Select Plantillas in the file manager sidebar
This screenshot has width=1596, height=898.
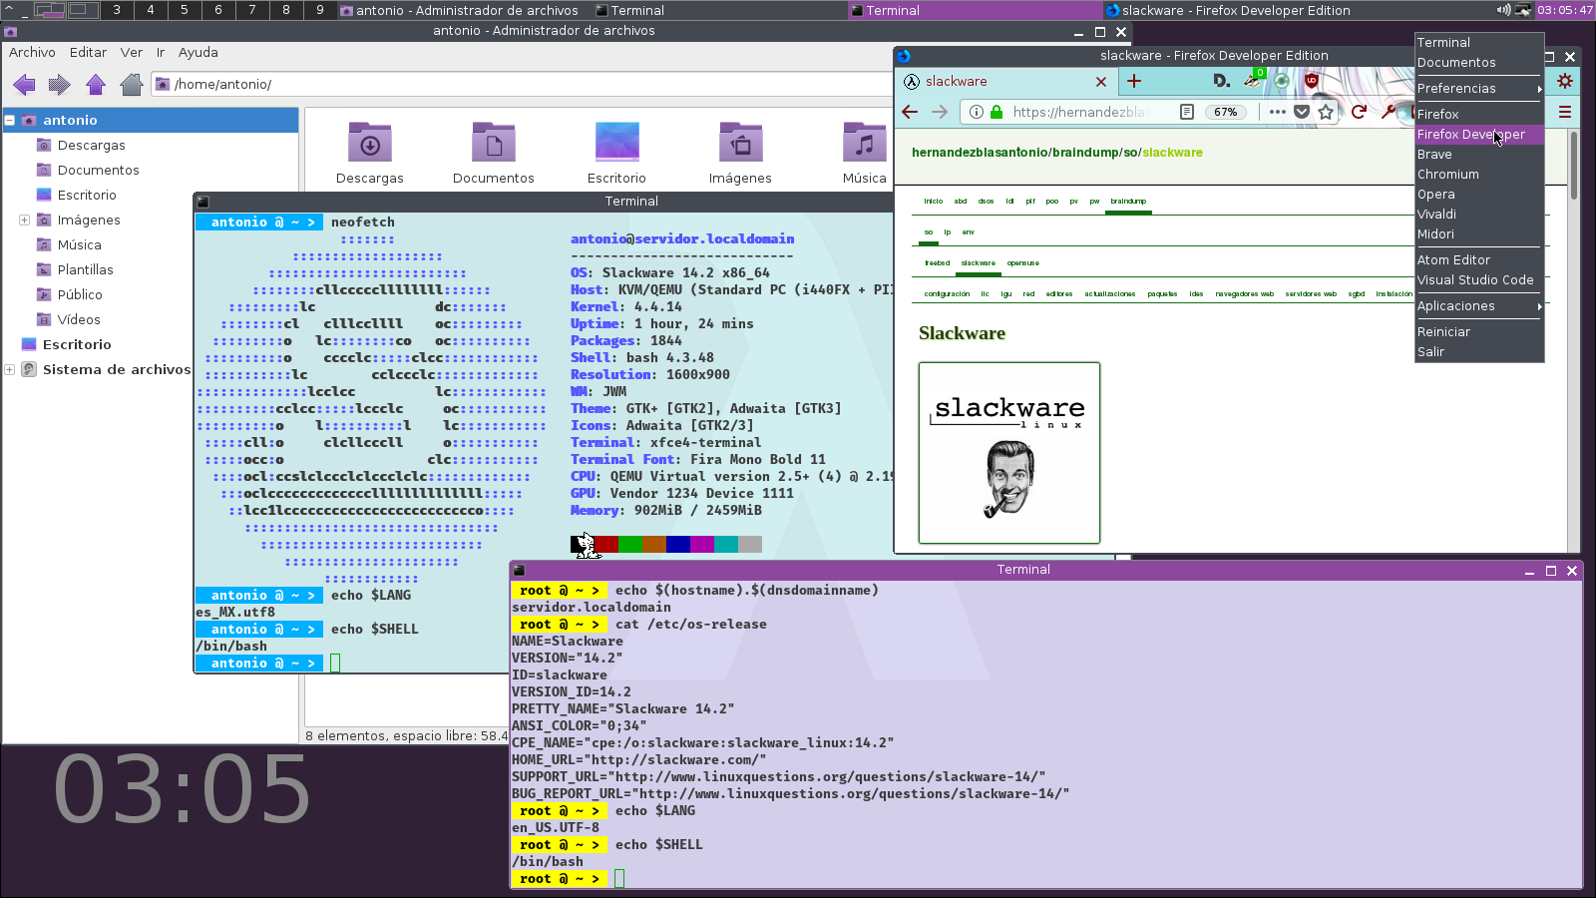85,269
